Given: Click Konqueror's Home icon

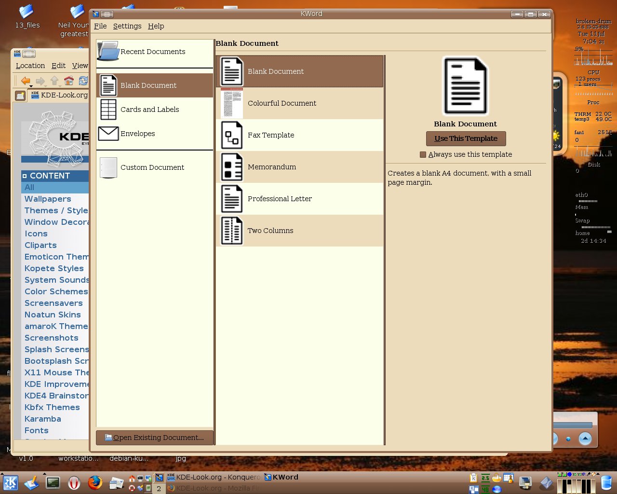Looking at the screenshot, I should [69, 81].
